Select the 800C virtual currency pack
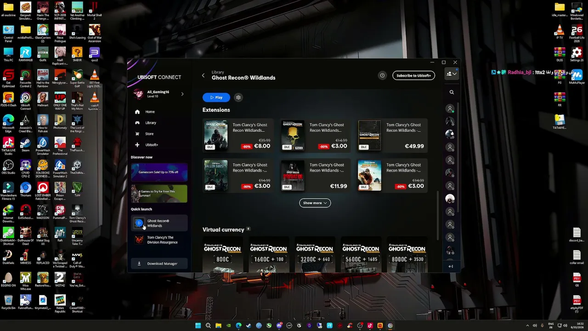588x331 pixels. click(x=223, y=255)
